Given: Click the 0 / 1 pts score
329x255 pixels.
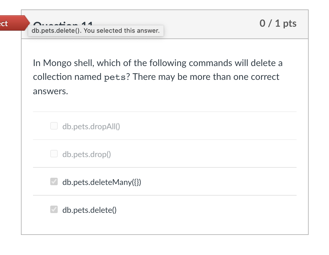Looking at the screenshot, I should 278,24.
